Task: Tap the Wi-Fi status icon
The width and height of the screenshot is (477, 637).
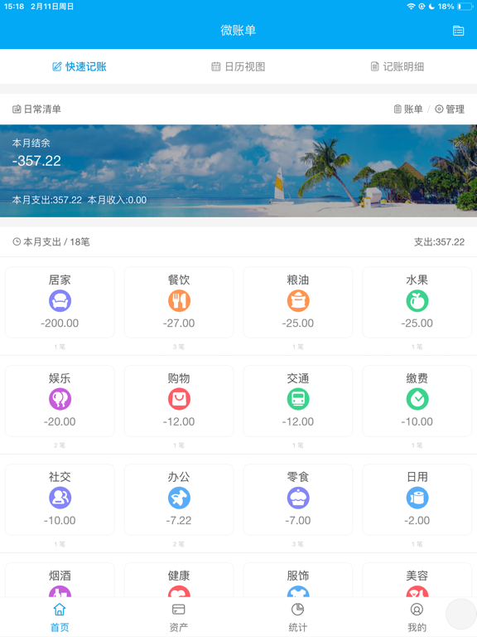Action: (x=412, y=7)
